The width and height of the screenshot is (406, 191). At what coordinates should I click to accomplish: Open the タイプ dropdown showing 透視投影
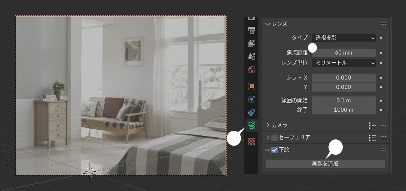(x=344, y=38)
